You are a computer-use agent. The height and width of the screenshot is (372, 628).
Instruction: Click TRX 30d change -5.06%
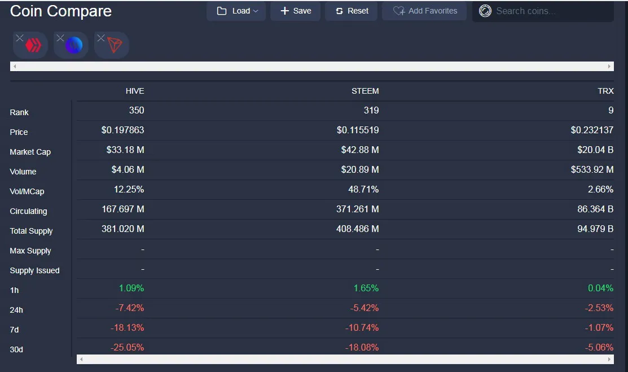tap(599, 347)
